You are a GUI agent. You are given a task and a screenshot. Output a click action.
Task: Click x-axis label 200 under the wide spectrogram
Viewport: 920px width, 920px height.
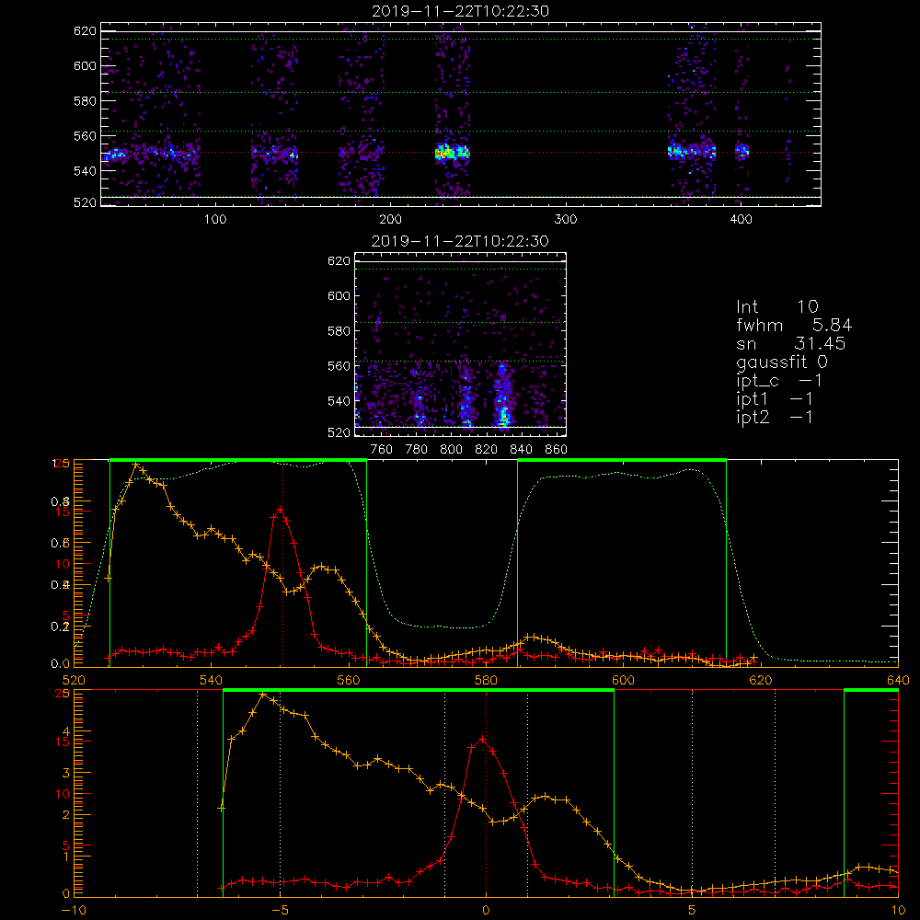point(390,220)
